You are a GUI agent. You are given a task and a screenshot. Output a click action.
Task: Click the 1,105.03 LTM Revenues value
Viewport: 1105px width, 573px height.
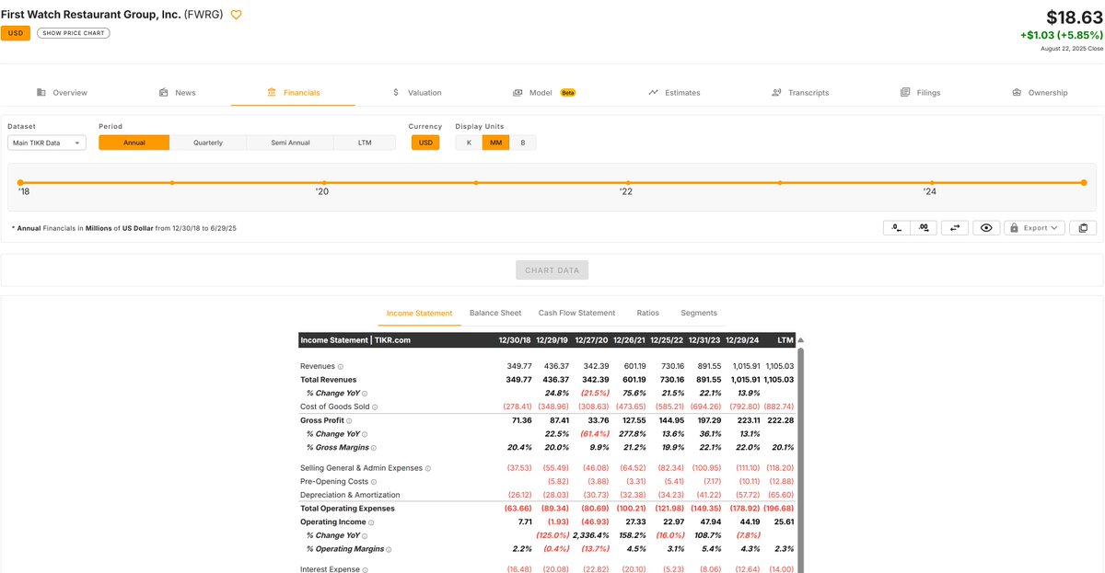(779, 366)
